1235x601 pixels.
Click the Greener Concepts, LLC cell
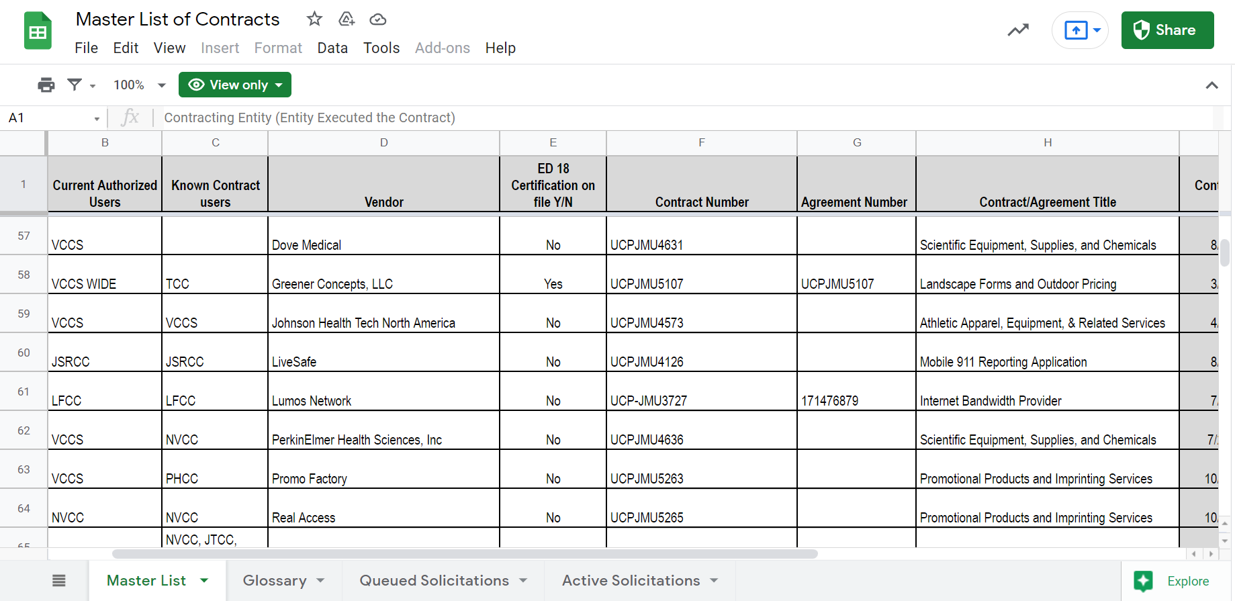(384, 275)
